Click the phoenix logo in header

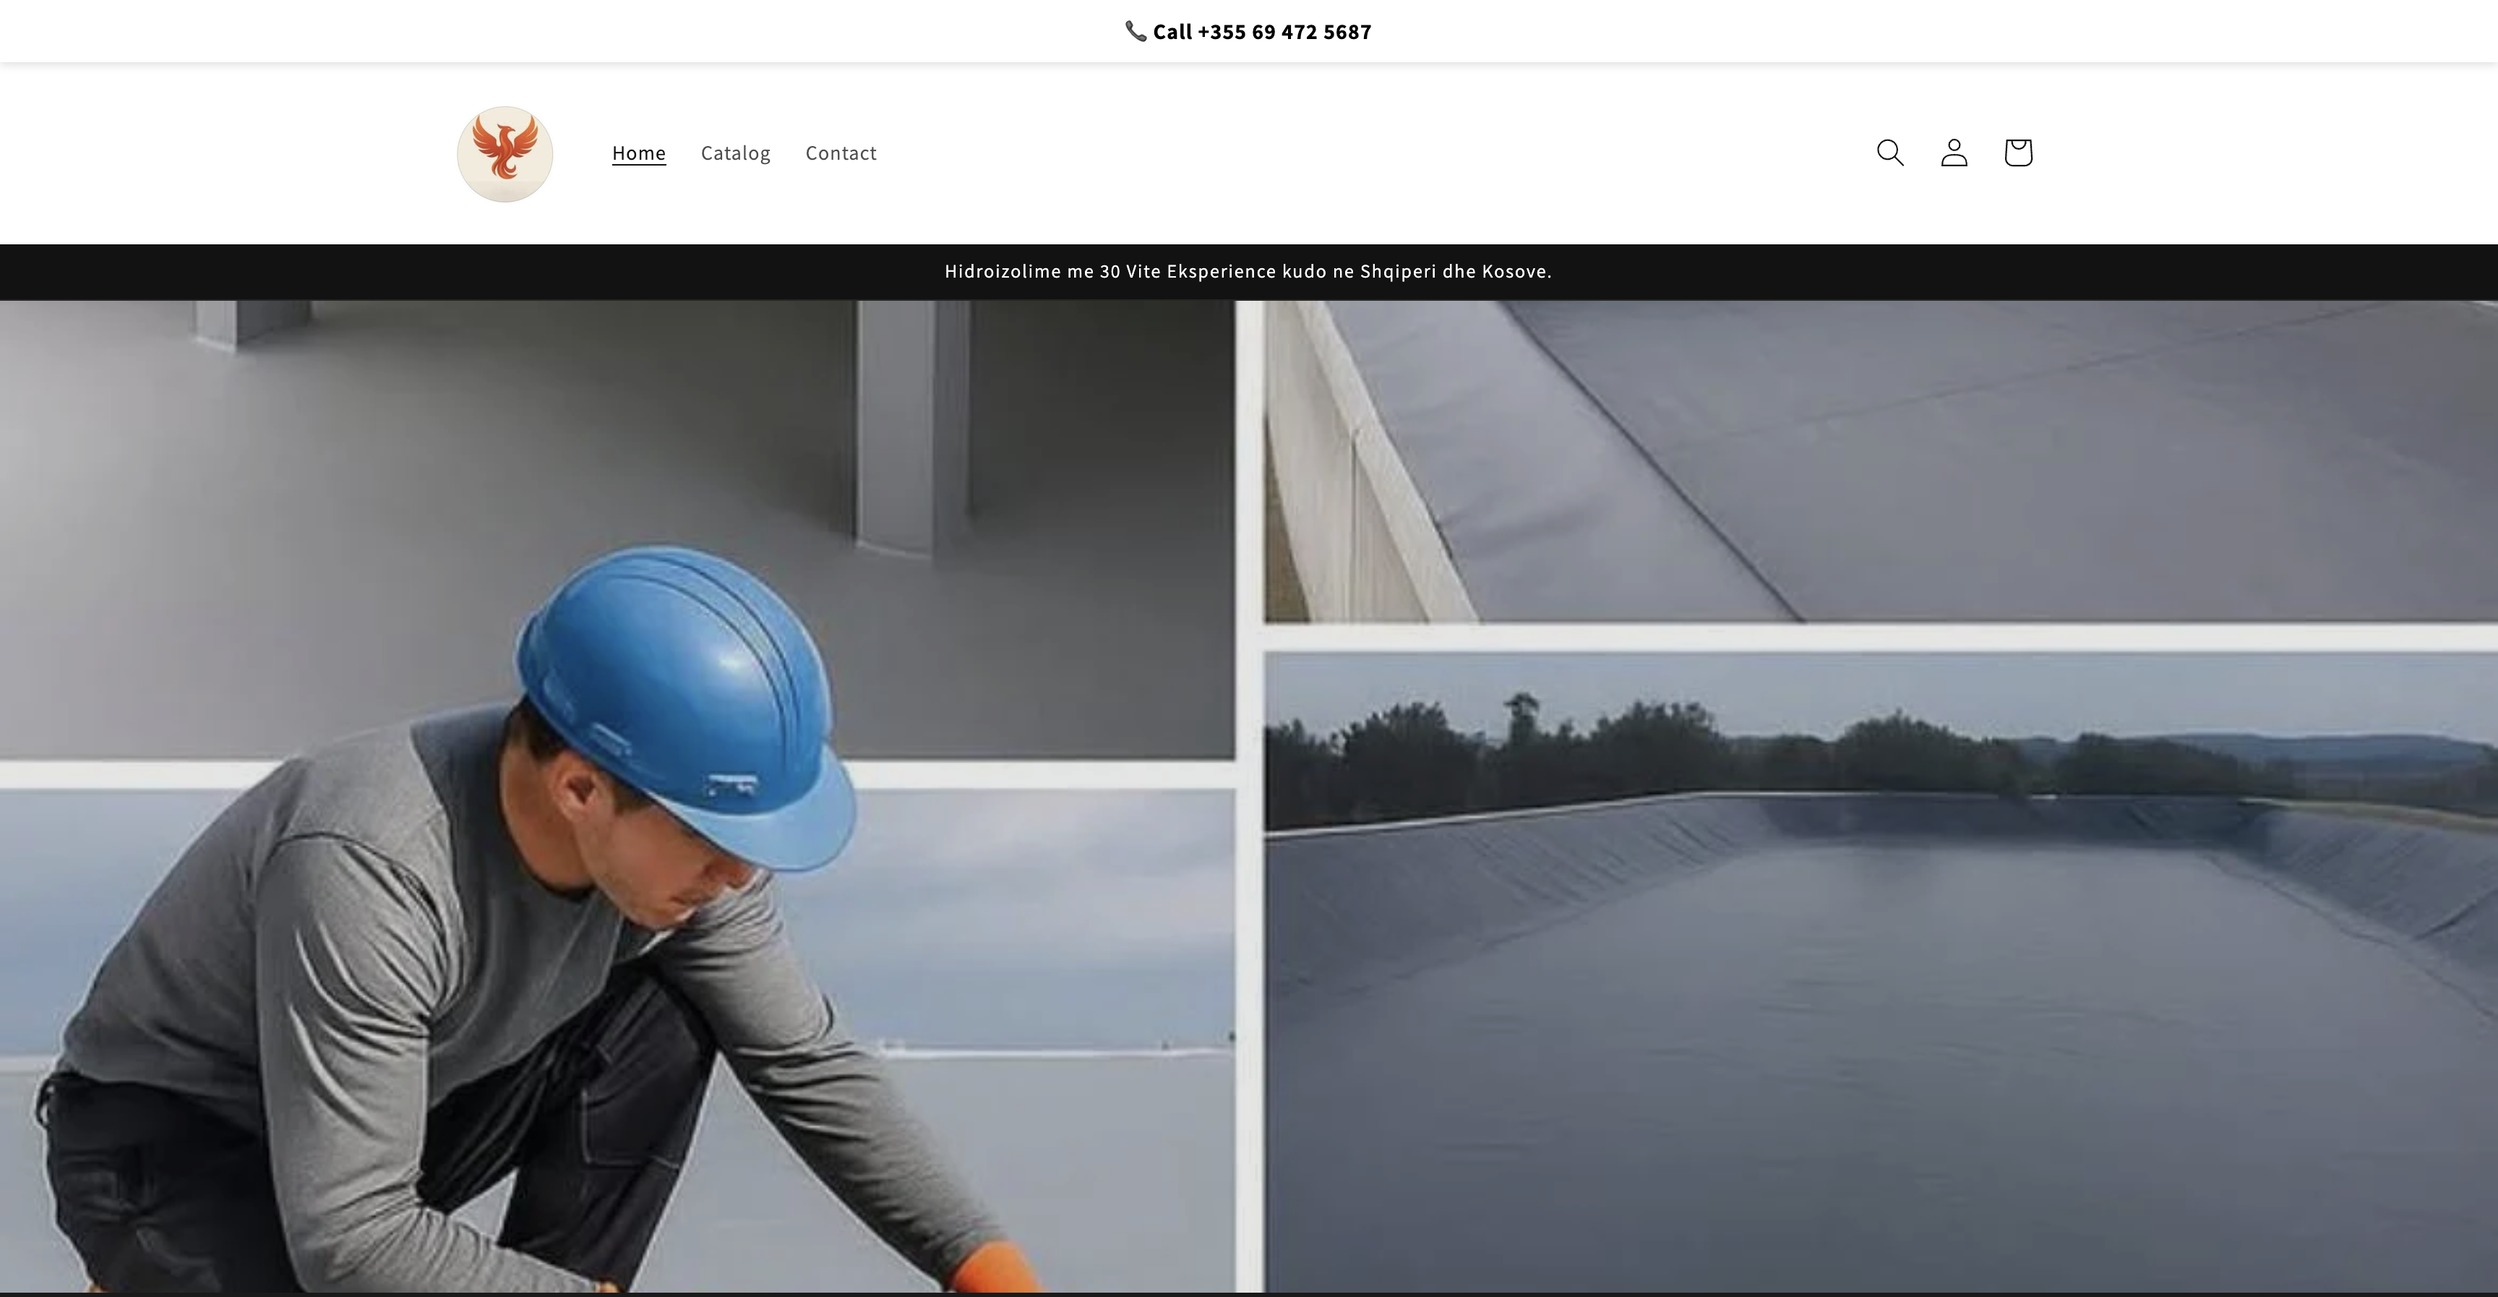click(505, 153)
